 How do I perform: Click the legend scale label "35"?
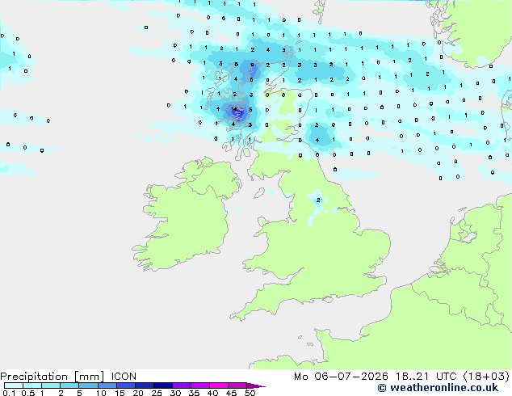[194, 393]
